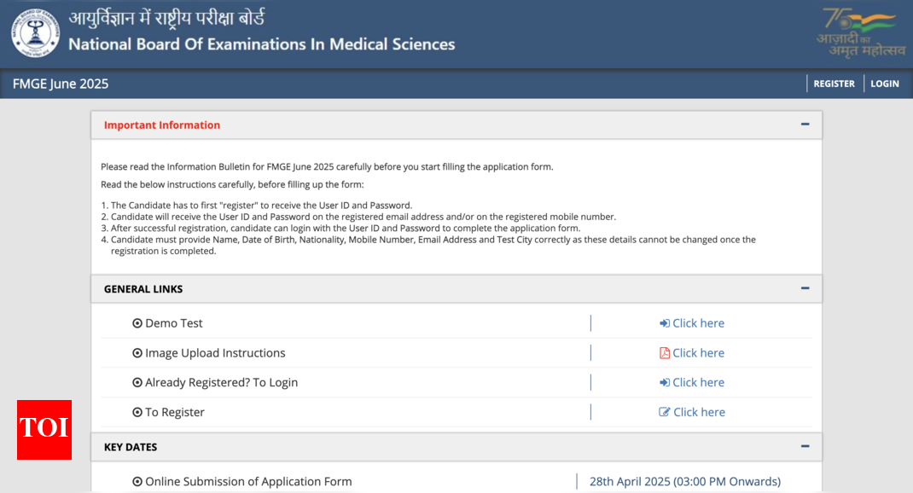Click the Online Submission bullet icon
Image resolution: width=913 pixels, height=493 pixels.
point(137,481)
